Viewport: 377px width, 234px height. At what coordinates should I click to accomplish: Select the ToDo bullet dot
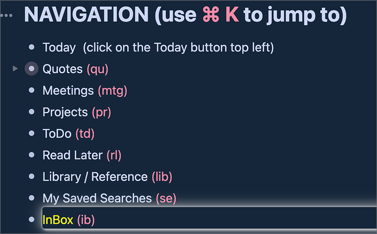[32, 133]
